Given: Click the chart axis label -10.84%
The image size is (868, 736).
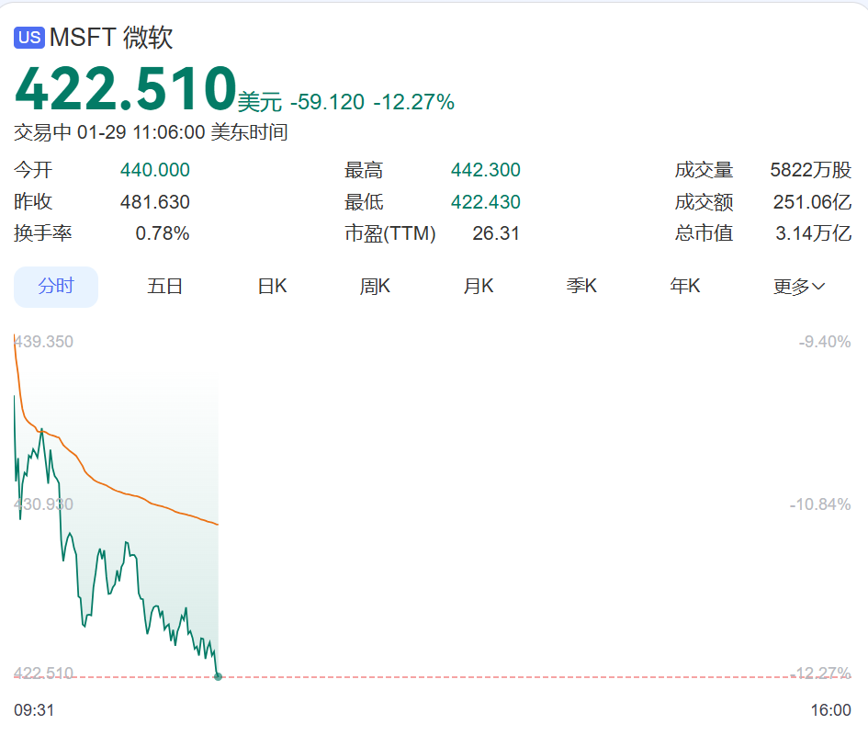Looking at the screenshot, I should pos(820,504).
